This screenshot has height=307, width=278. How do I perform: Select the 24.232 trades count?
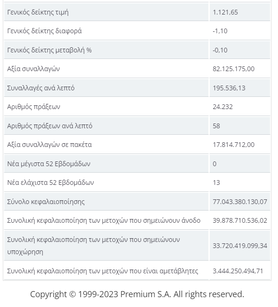223,107
